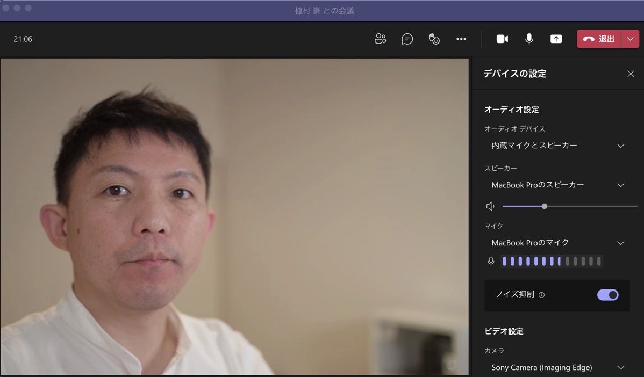Screen dimensions: 644x377
Task: Open the meeting chat icon
Action: 407,39
